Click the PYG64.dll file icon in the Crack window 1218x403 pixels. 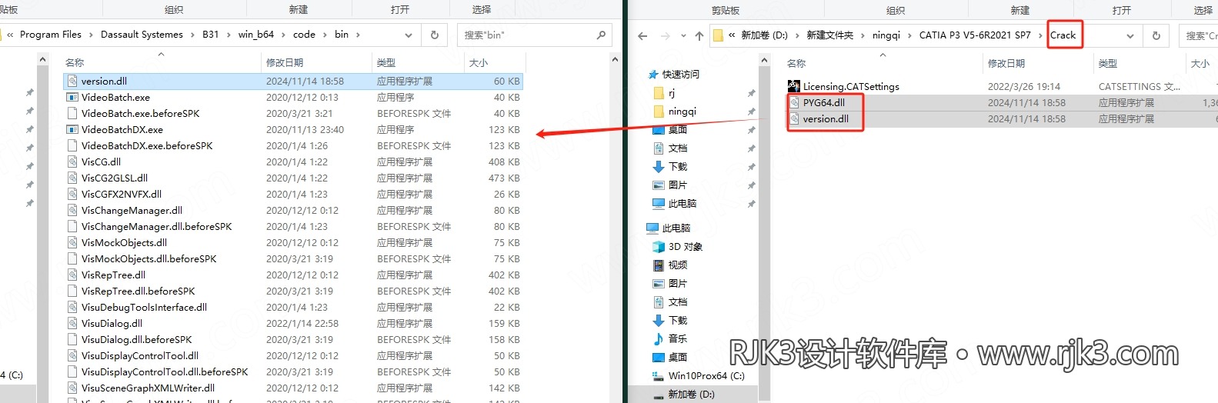pos(794,102)
